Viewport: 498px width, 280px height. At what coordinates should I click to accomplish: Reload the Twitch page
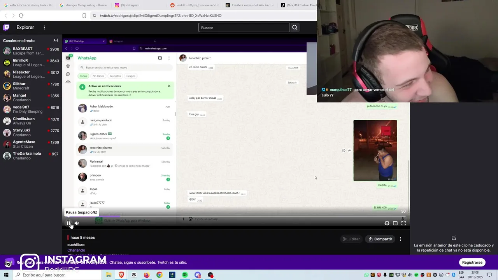(21, 16)
